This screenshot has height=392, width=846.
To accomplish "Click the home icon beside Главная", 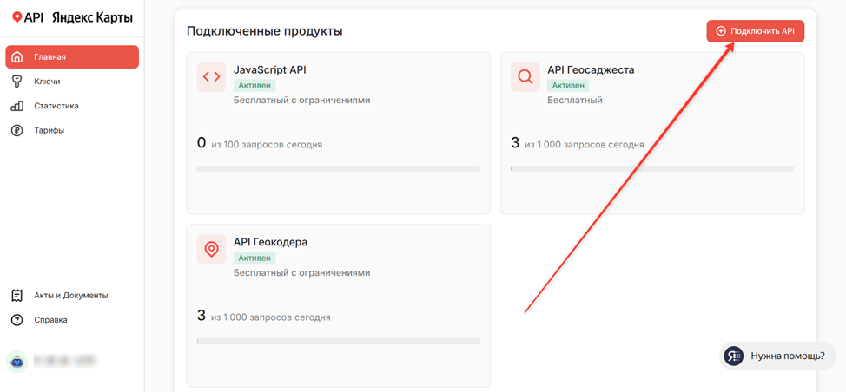I will (x=17, y=57).
